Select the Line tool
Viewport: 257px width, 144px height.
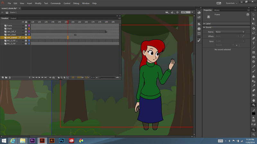pyautogui.click(x=253, y=48)
